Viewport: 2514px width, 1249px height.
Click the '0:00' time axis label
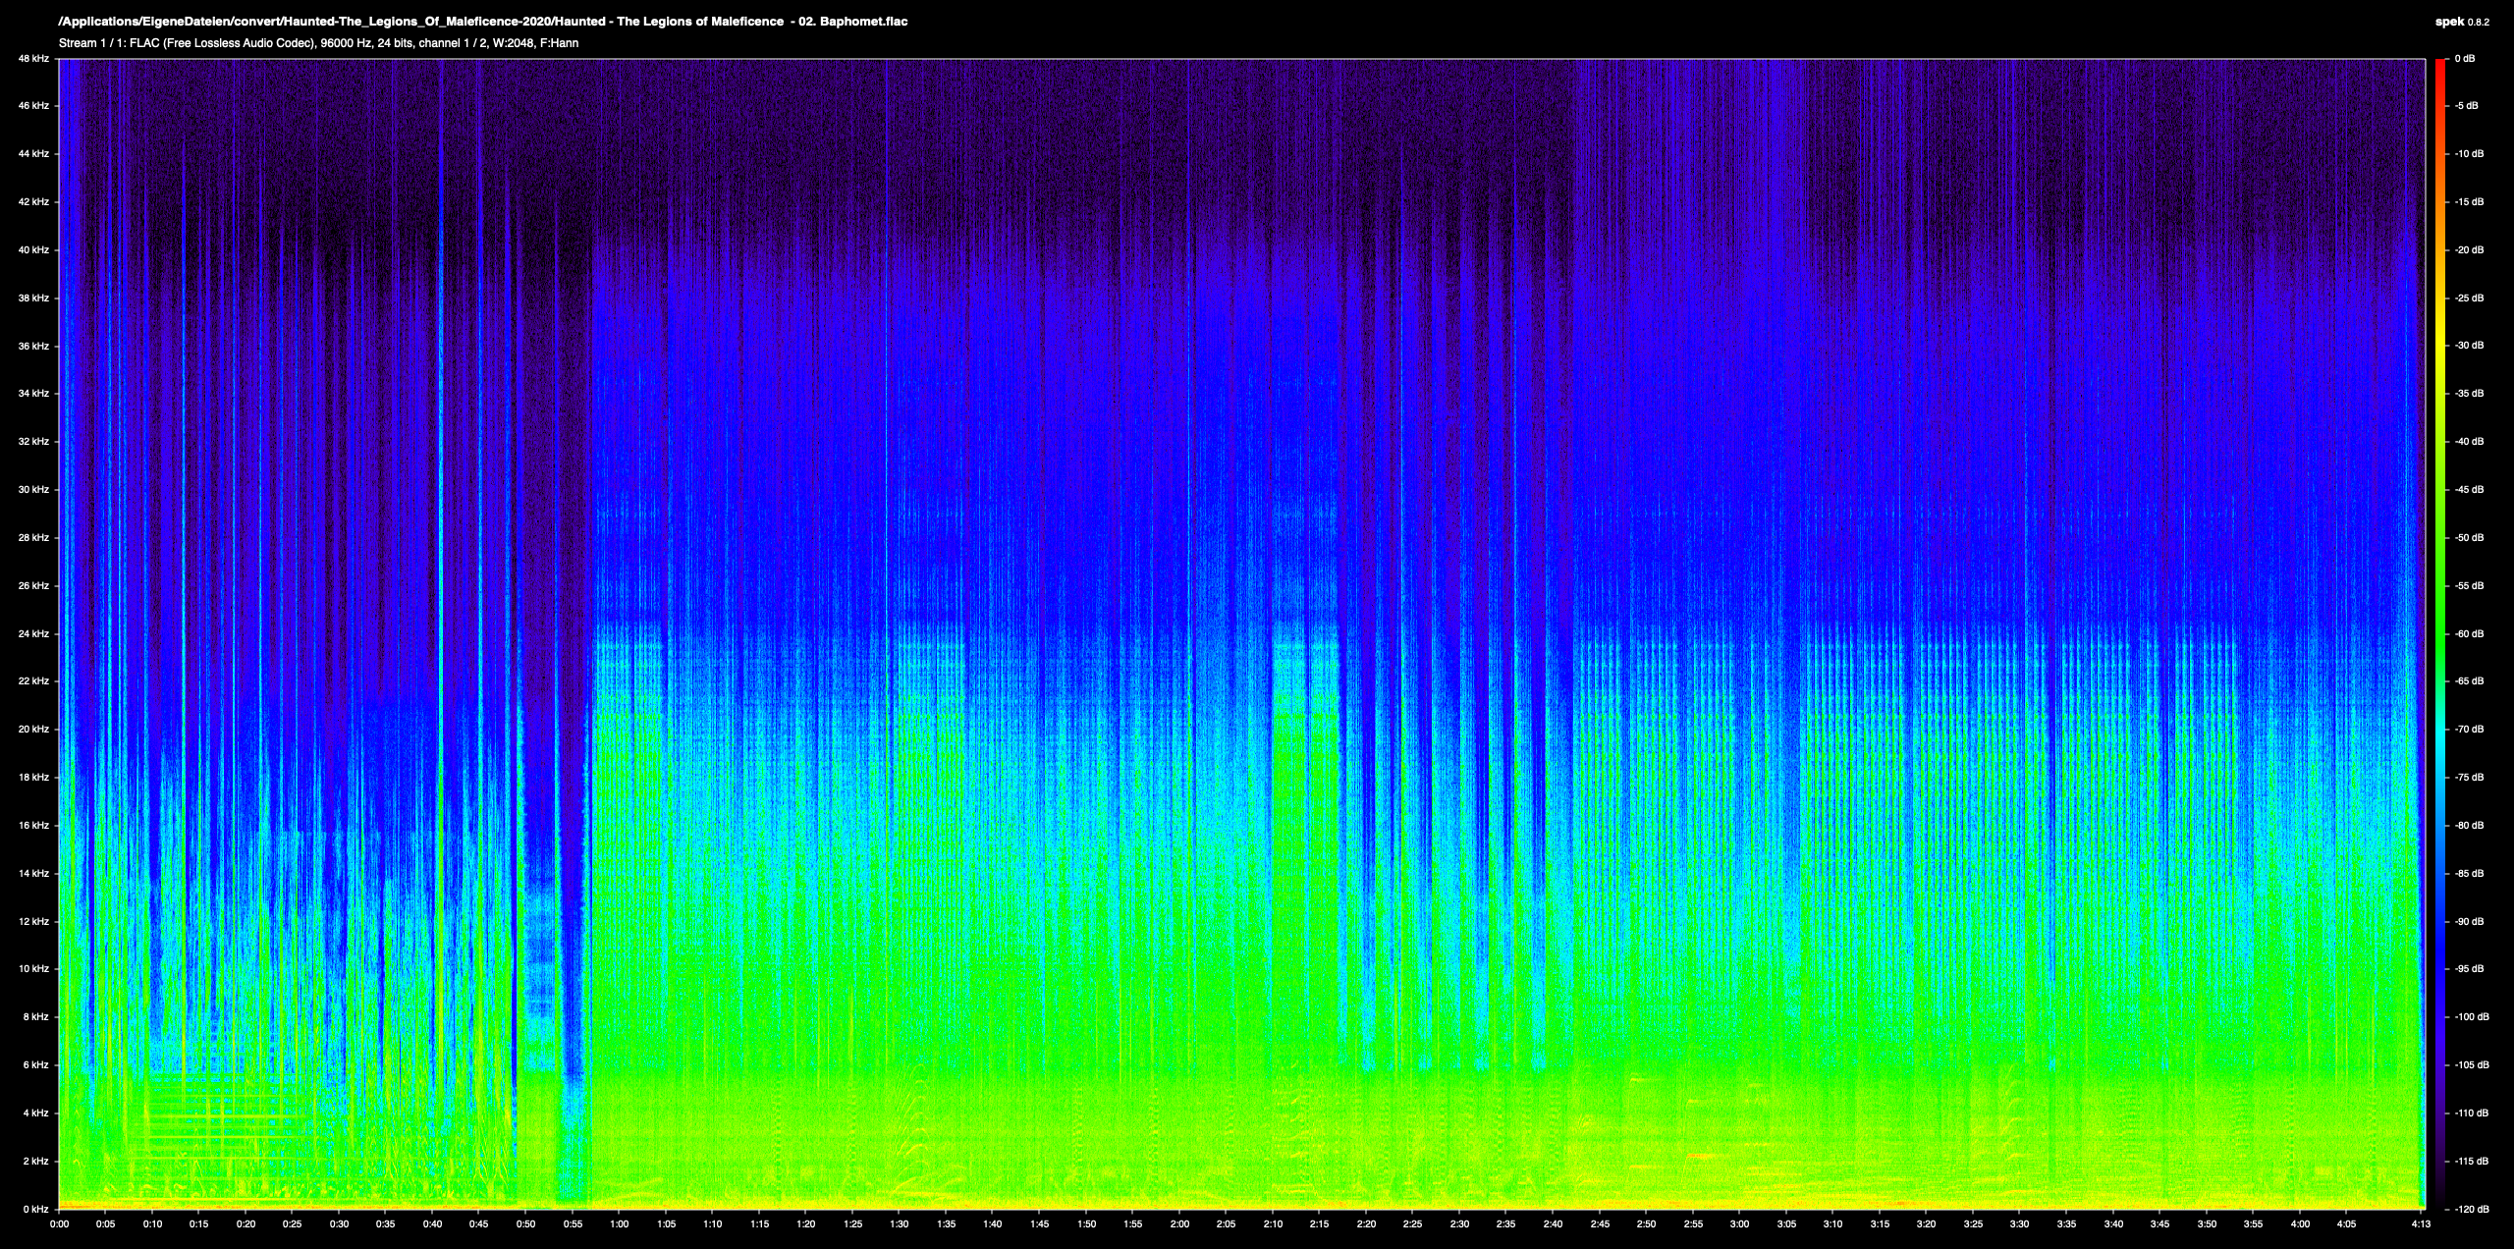(x=59, y=1224)
